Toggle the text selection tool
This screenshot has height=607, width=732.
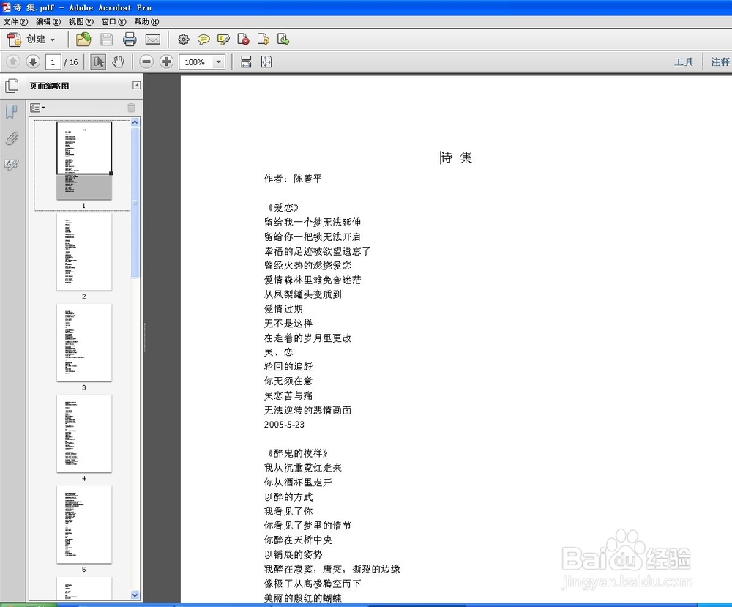(x=98, y=62)
